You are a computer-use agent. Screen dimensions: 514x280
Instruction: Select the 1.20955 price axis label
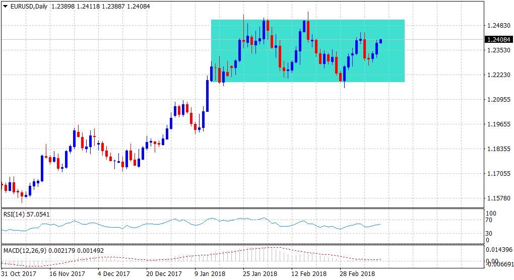(x=499, y=100)
